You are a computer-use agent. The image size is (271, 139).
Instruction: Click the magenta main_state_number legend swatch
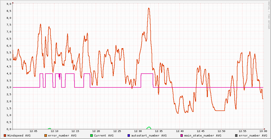(182, 135)
